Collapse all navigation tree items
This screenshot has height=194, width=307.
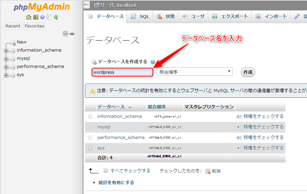[65, 34]
